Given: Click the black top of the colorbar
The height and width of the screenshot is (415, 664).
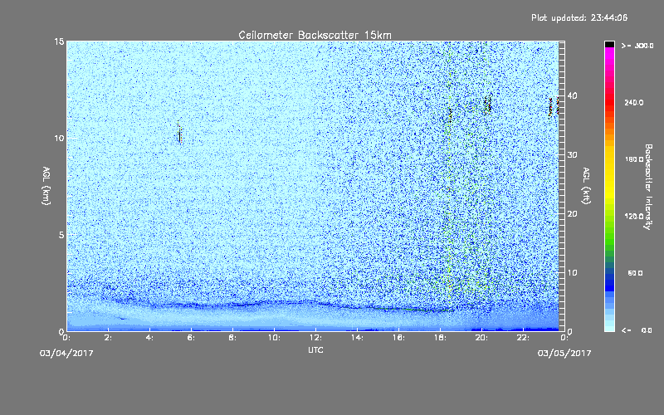Looking at the screenshot, I should pyautogui.click(x=609, y=44).
